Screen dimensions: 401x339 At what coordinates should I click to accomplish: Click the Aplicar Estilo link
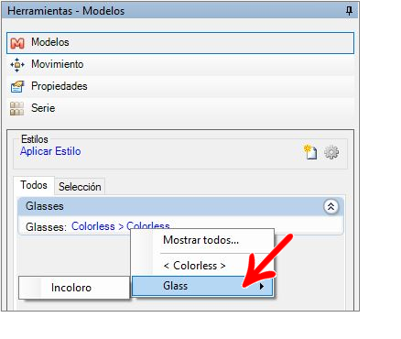pyautogui.click(x=50, y=151)
